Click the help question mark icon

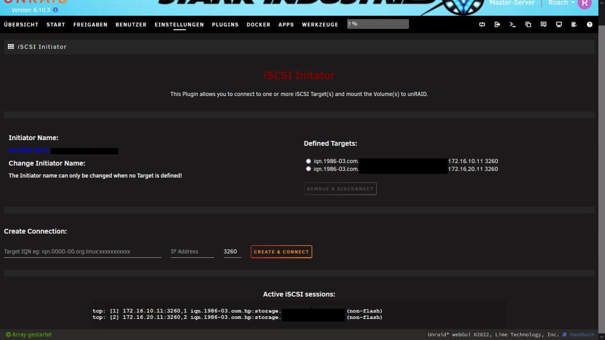[x=589, y=24]
